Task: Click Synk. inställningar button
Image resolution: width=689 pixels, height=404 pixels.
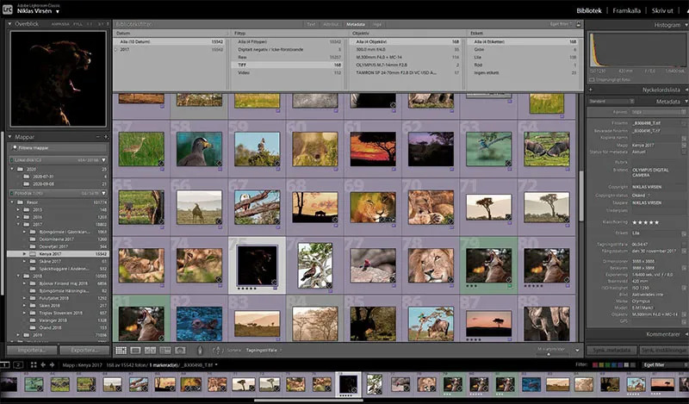Action: (x=663, y=351)
